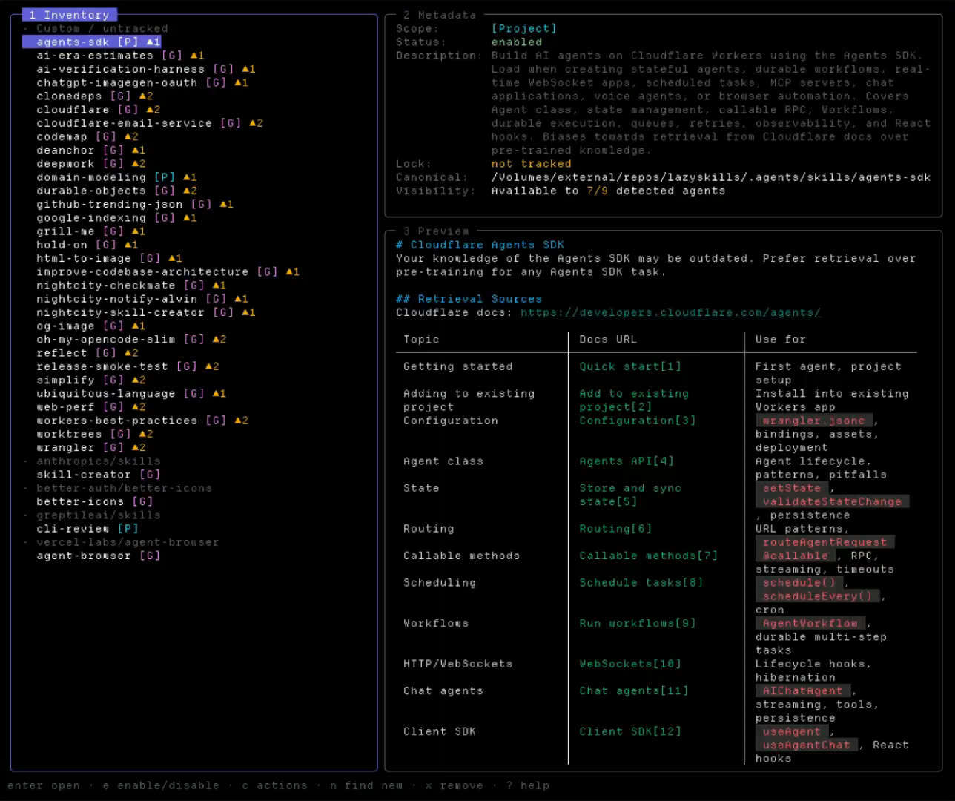955x801 pixels.
Task: Select chatgpt-imagegen-oauth skill
Action: click(142, 83)
